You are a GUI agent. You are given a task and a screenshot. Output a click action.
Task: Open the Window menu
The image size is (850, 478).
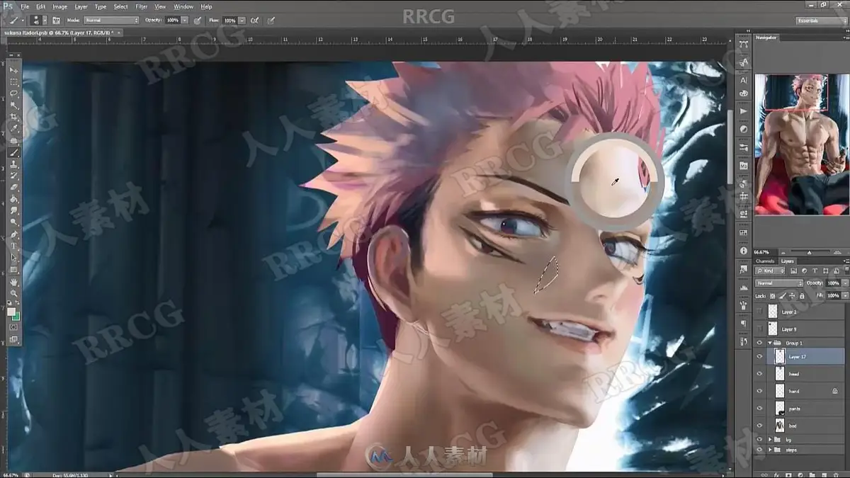pyautogui.click(x=183, y=6)
